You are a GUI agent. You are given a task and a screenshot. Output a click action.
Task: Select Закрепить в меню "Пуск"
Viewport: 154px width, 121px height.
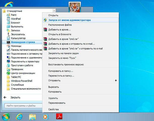81,58
